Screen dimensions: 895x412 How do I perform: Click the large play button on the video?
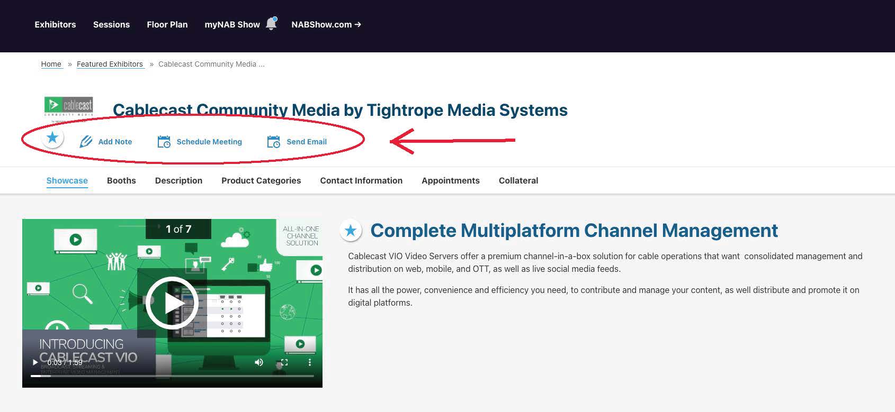tap(172, 303)
